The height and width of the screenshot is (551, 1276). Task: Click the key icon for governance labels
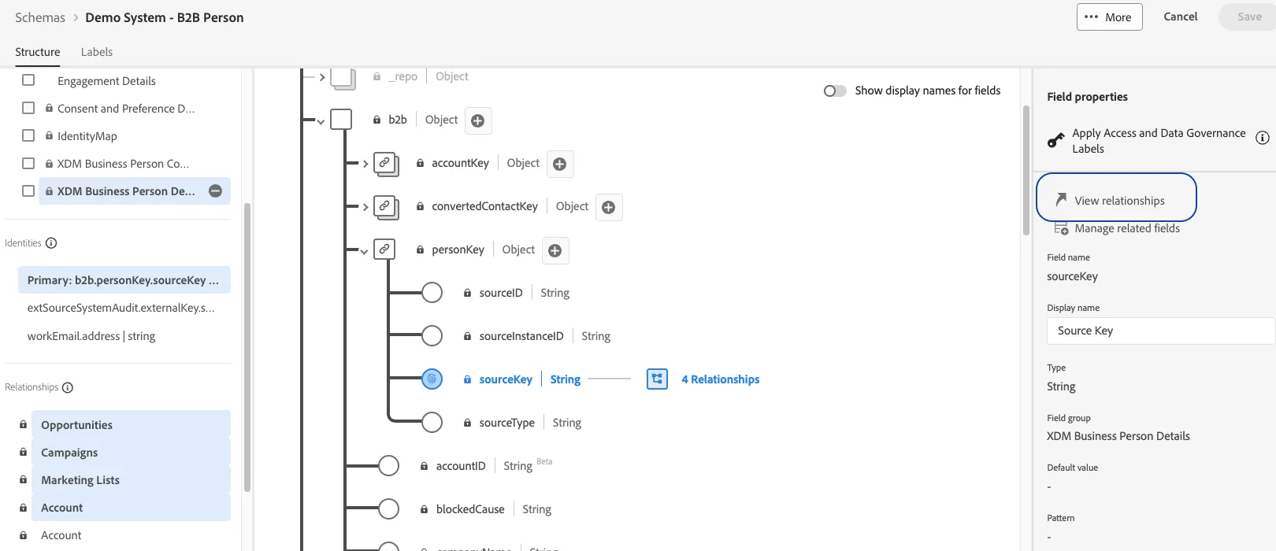(x=1056, y=141)
